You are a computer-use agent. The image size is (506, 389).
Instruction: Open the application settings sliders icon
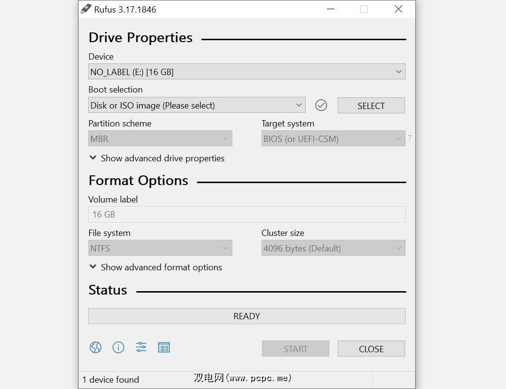[141, 347]
